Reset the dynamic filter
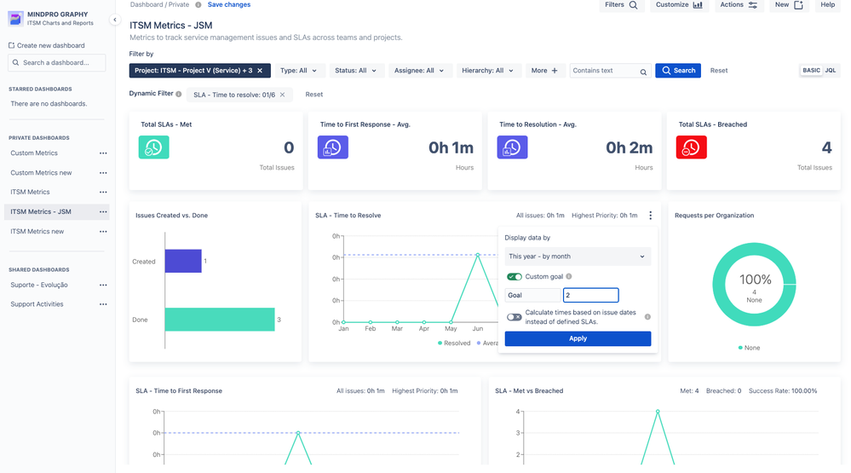The height and width of the screenshot is (473, 851). tap(313, 95)
